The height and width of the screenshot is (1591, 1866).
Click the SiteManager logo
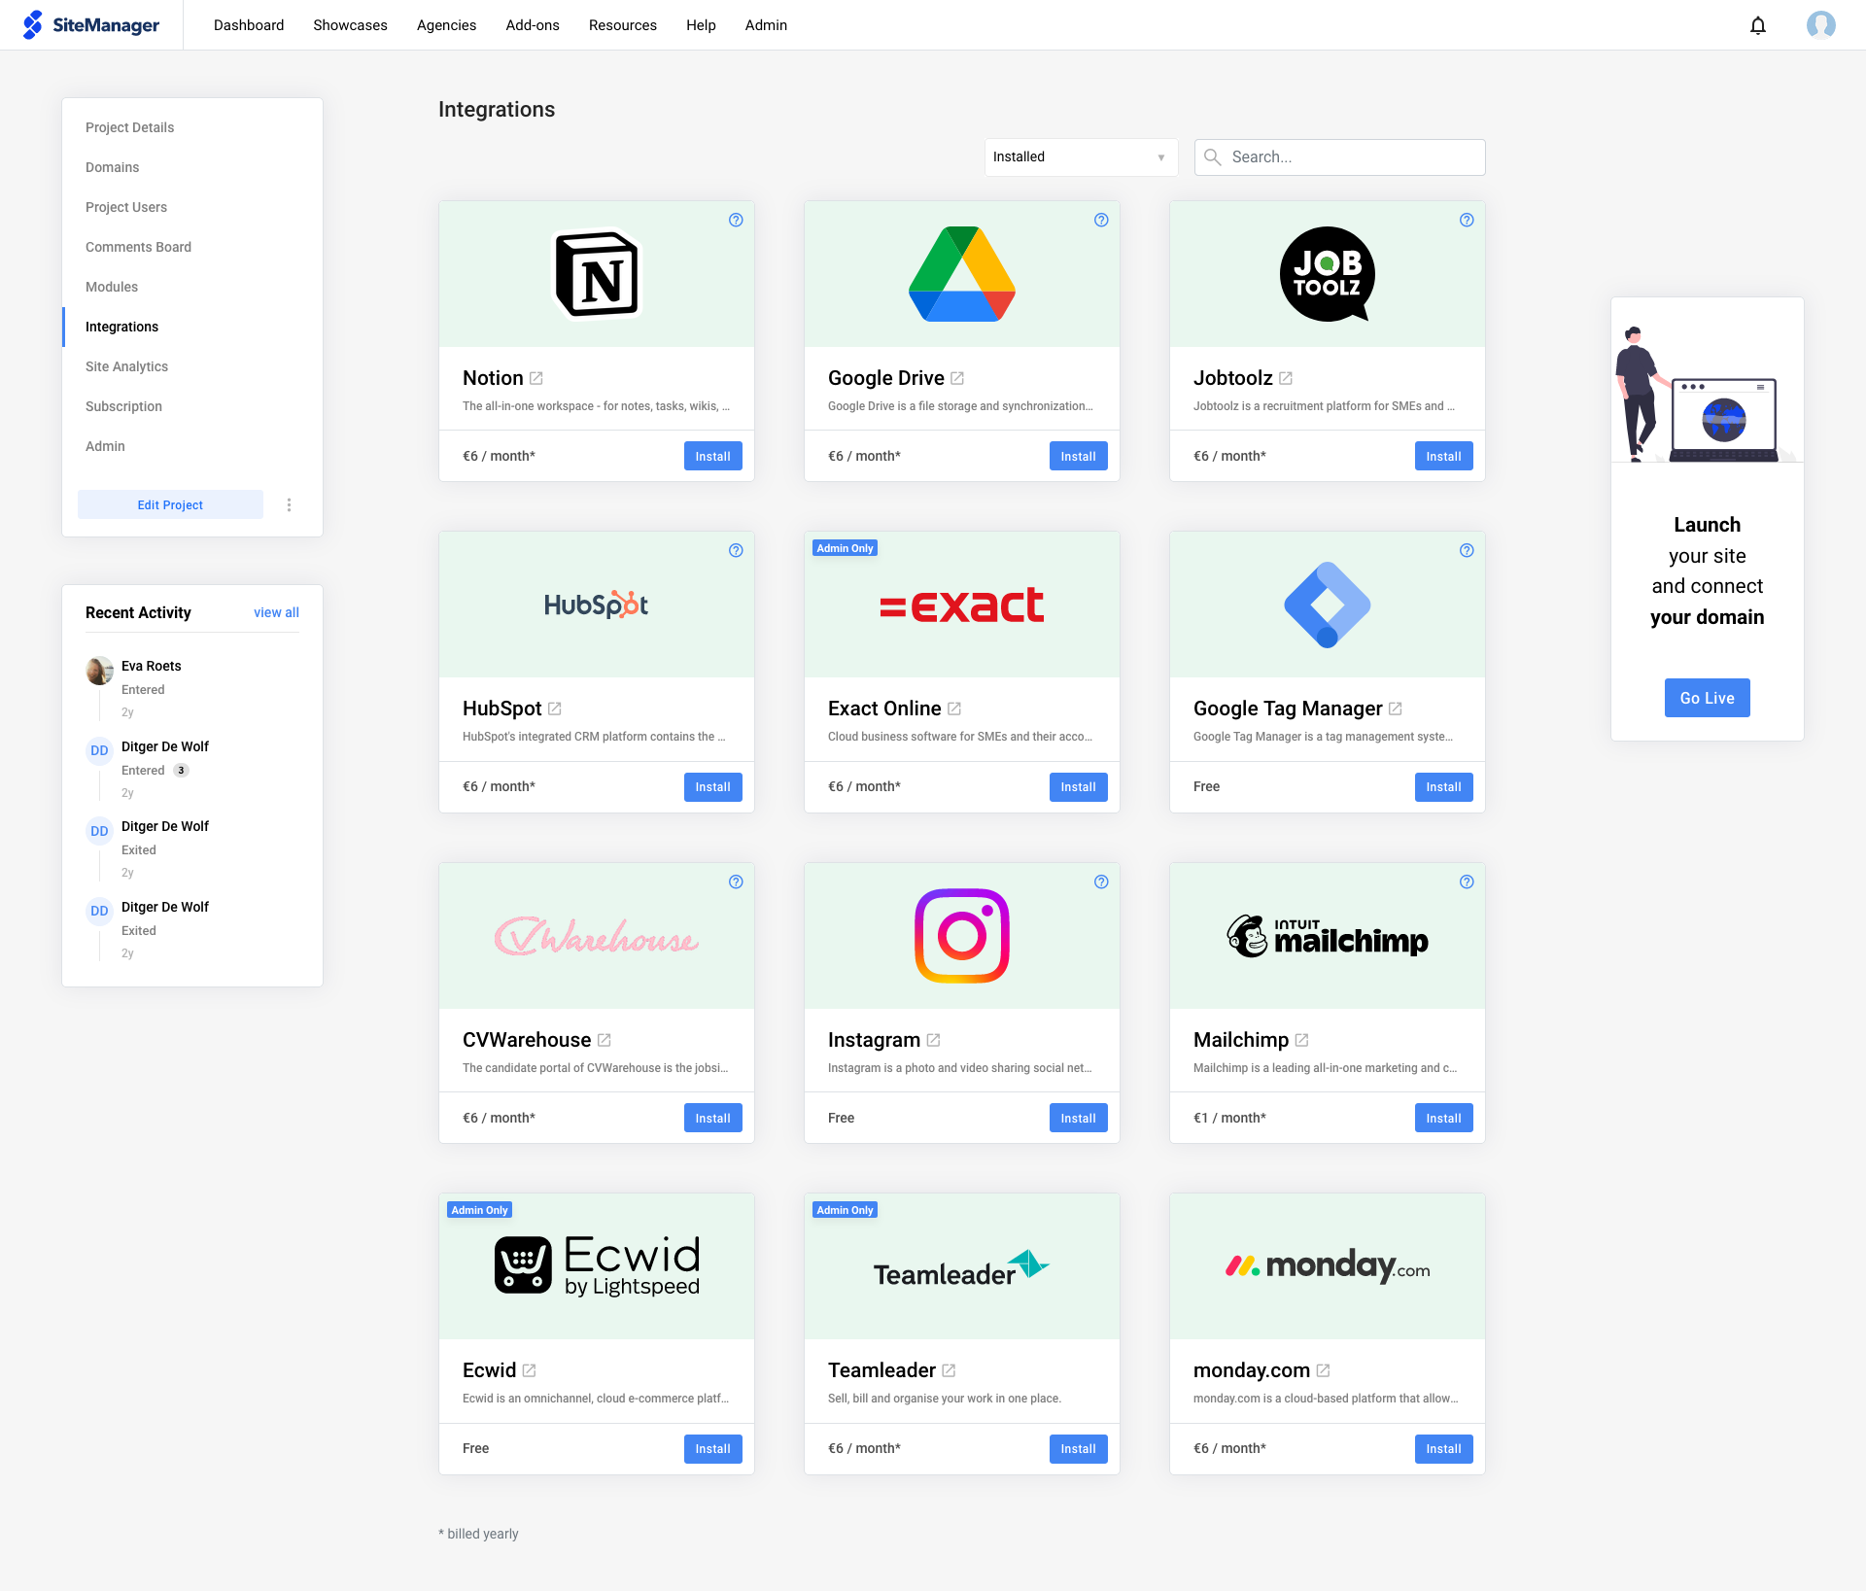tap(91, 25)
